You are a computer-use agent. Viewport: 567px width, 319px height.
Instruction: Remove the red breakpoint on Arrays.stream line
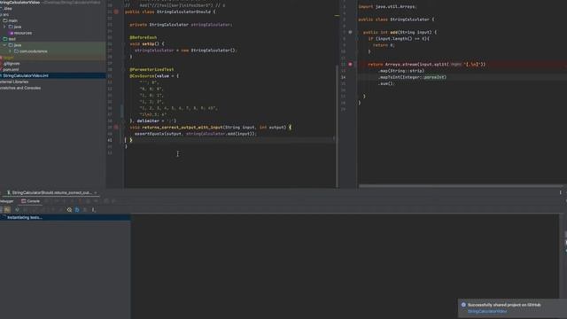[x=350, y=64]
